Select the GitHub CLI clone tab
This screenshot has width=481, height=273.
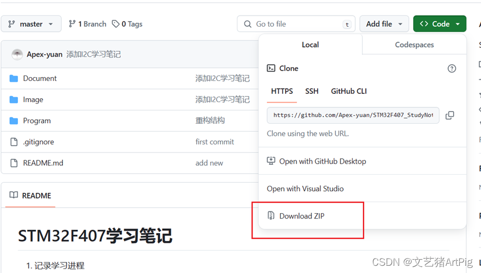click(349, 91)
